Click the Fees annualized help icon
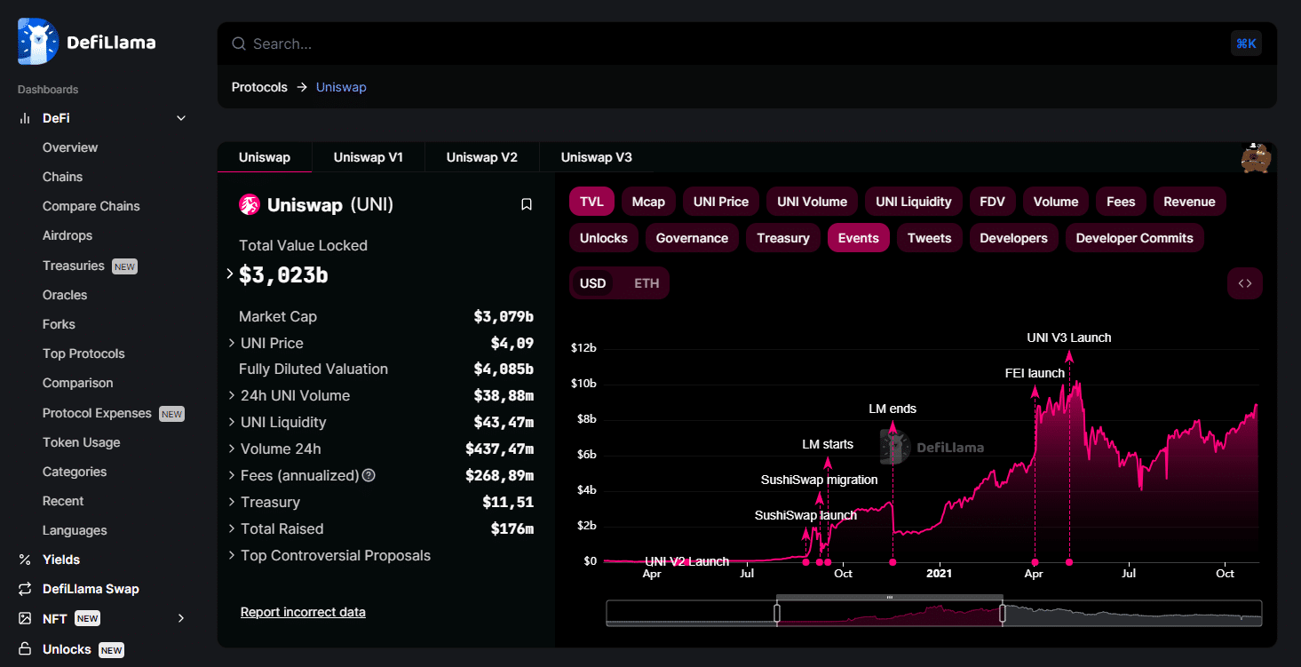1301x667 pixels. (x=369, y=476)
